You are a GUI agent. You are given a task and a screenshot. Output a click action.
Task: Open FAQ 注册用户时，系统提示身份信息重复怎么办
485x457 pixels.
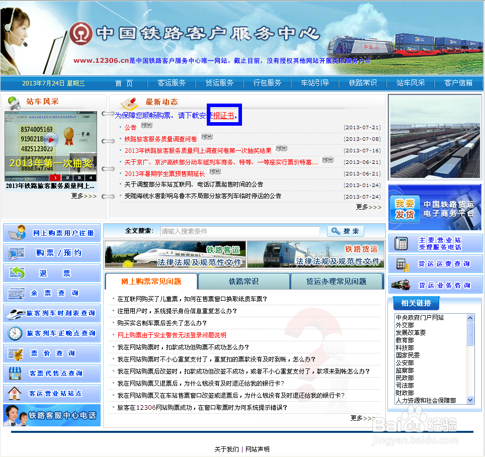(177, 311)
